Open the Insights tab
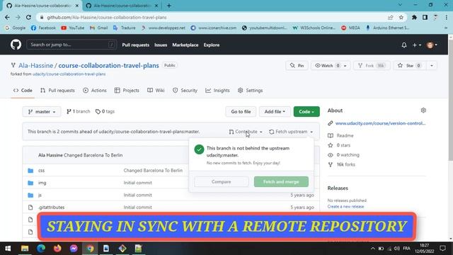The height and width of the screenshot is (255, 453). (217, 91)
